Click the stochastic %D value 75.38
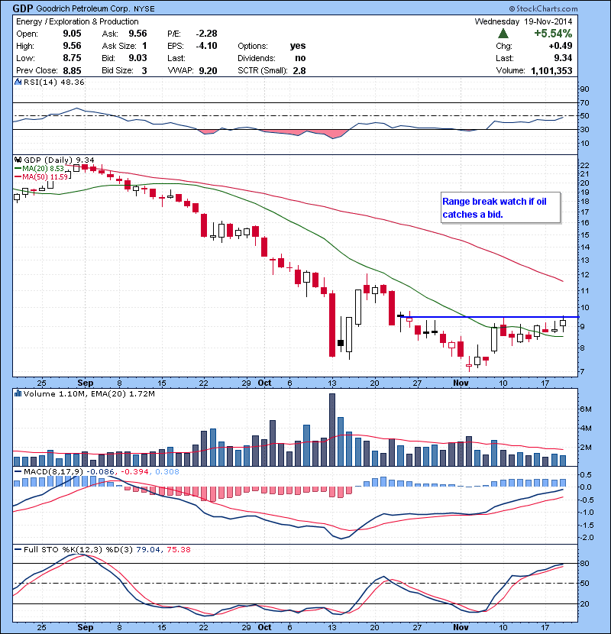This screenshot has height=634, width=611. coord(178,549)
